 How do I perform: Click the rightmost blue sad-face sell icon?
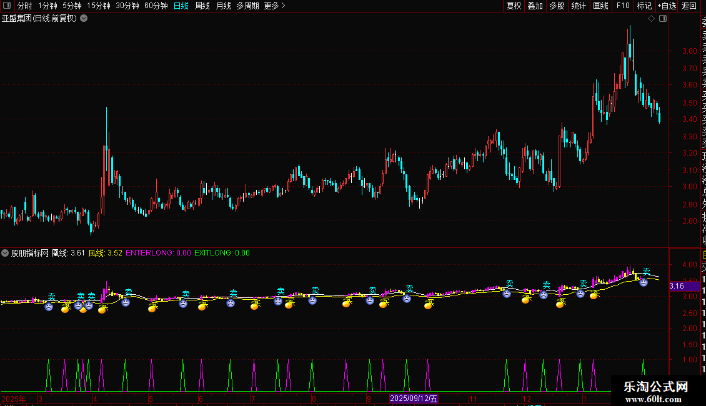(643, 282)
